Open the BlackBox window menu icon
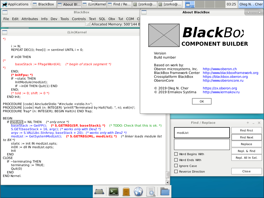Viewport: 264px width, 198px height. coord(5,12)
